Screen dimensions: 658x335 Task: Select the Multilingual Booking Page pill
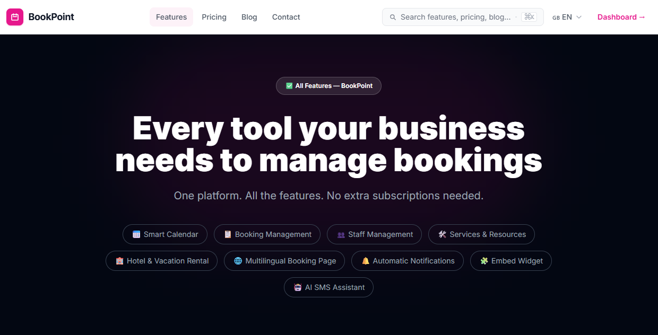(284, 261)
